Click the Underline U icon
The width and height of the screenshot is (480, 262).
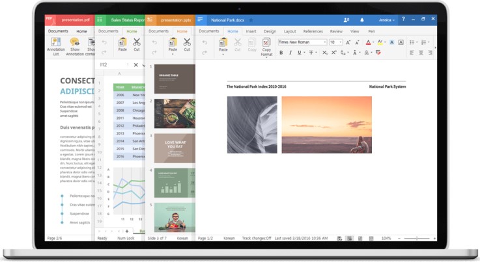pyautogui.click(x=299, y=53)
